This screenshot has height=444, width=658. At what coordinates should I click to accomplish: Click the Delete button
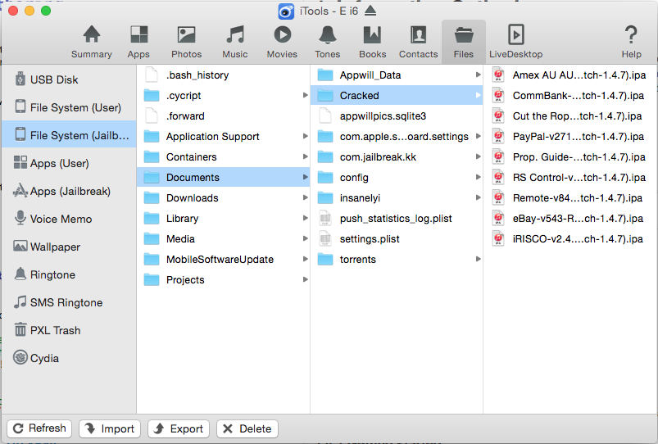coord(247,428)
